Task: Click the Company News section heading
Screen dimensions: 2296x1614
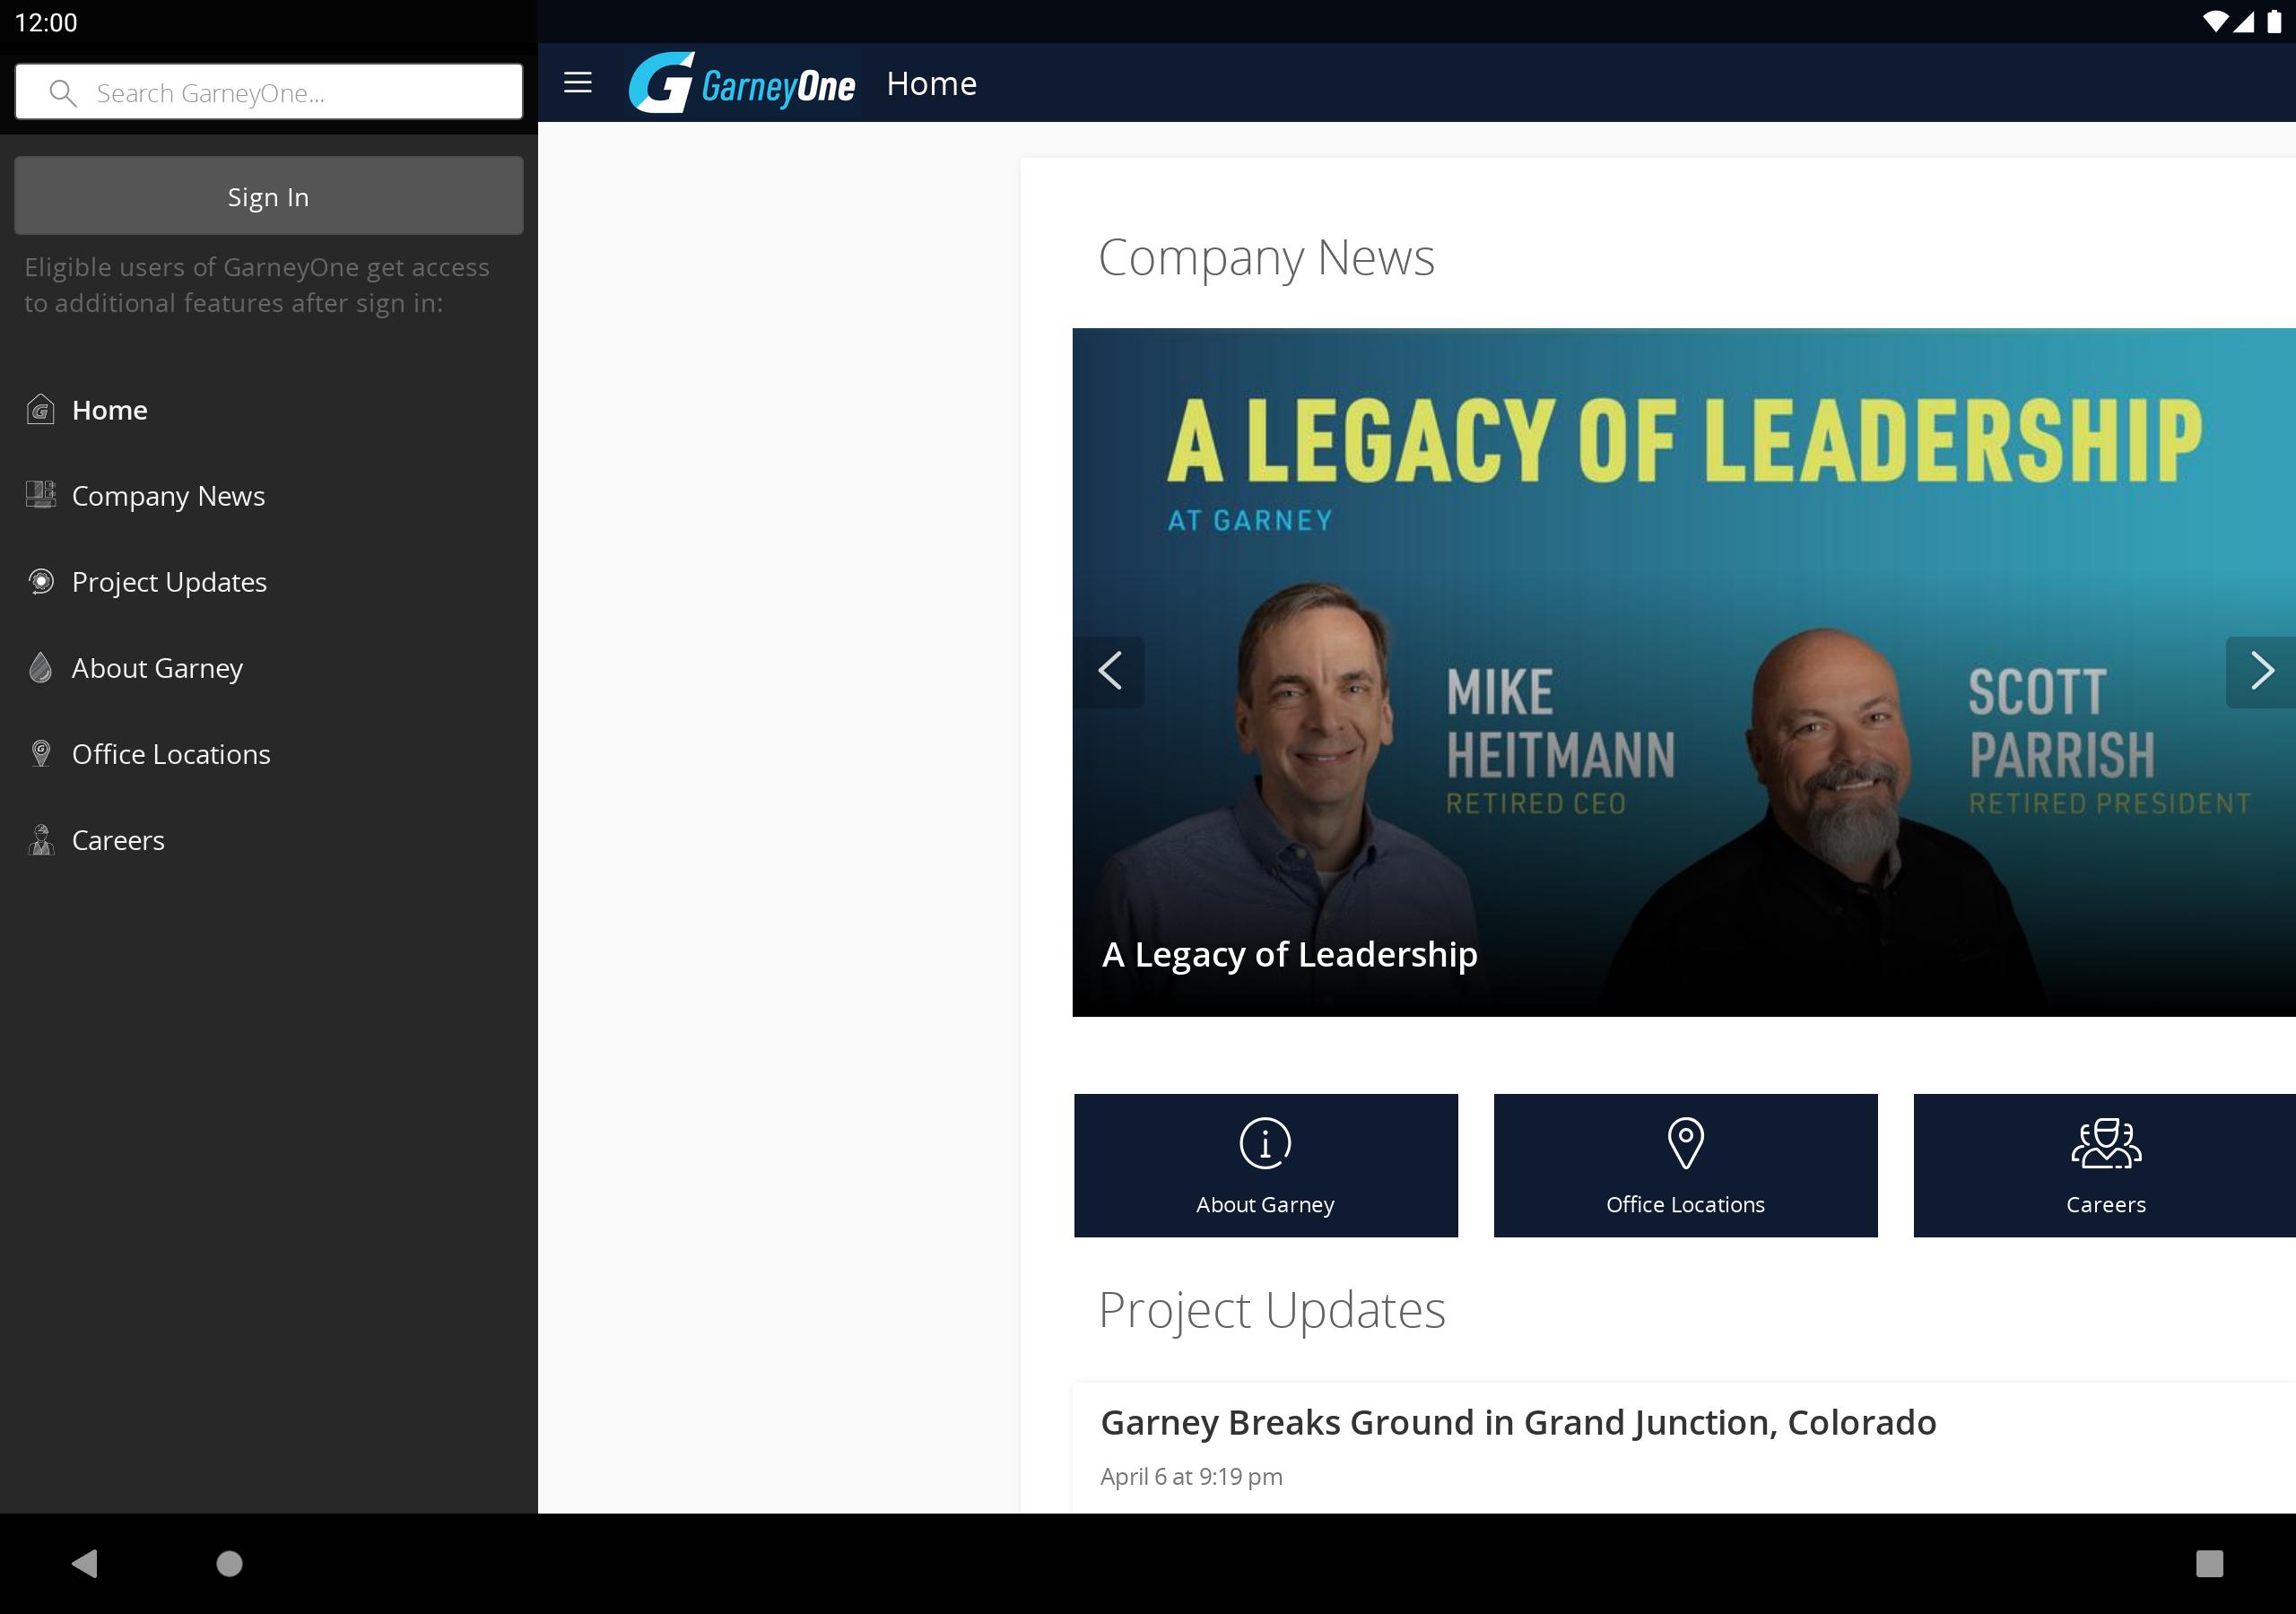Action: point(1266,258)
